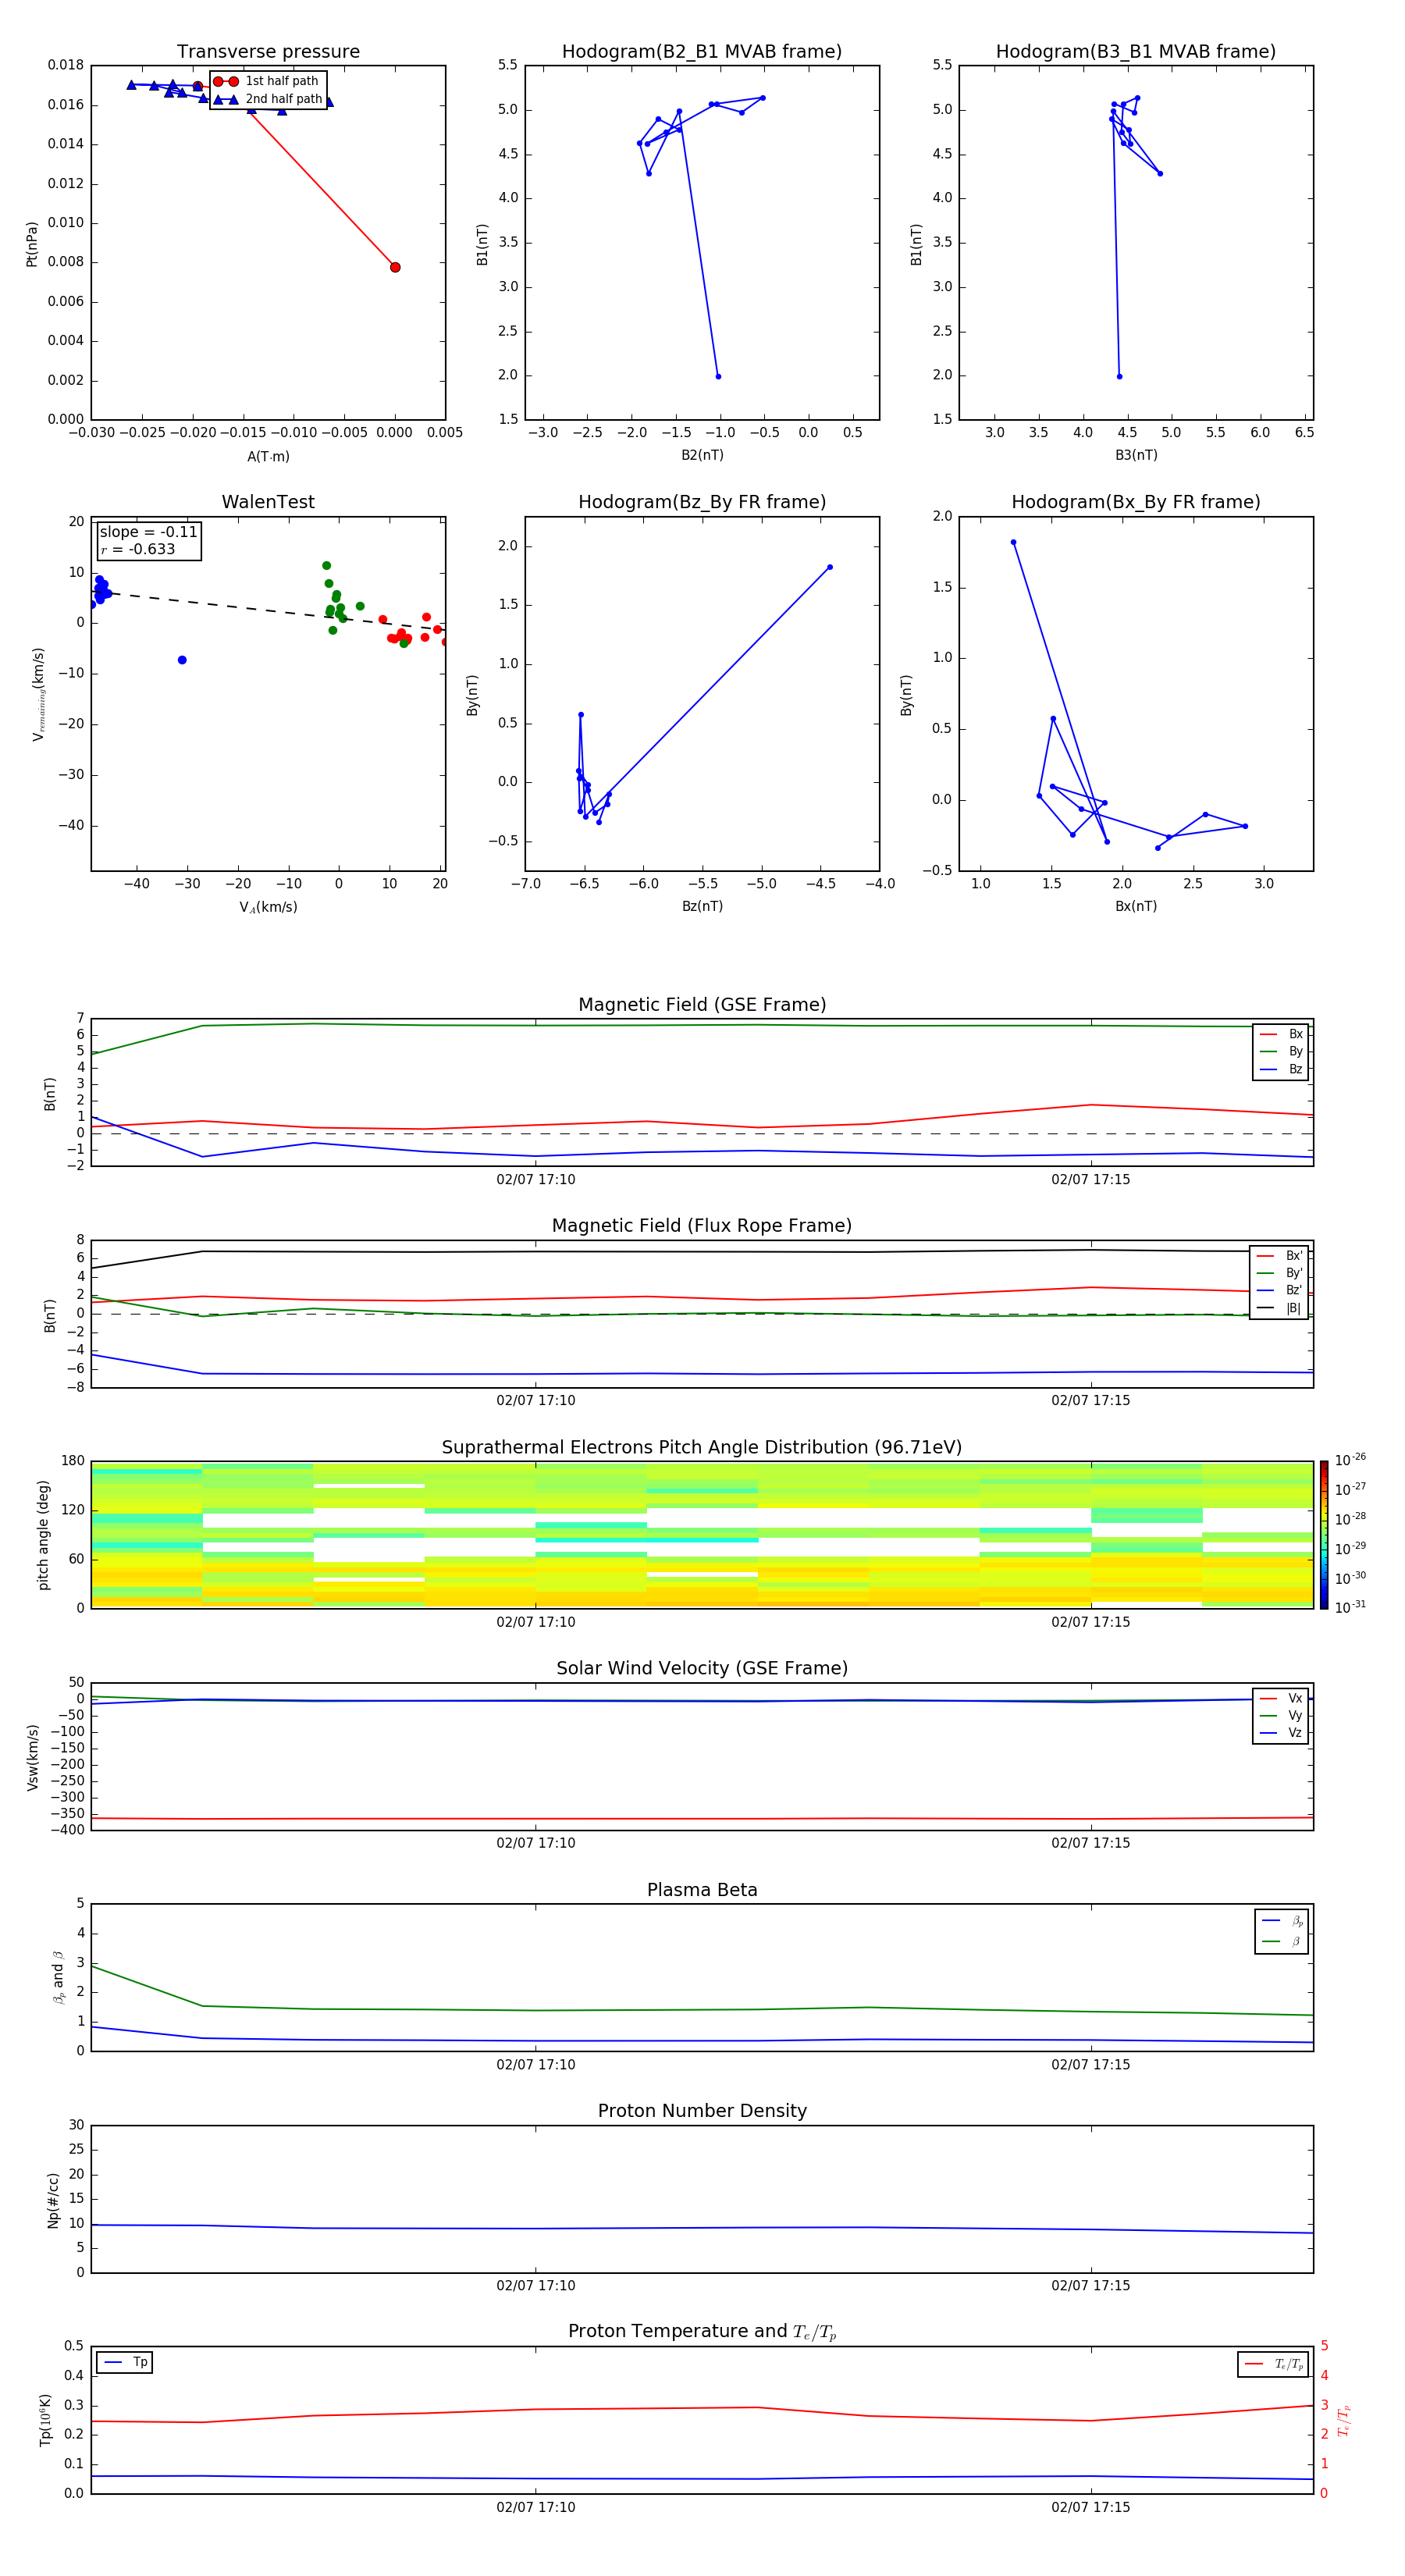Click the "B2(nT)" x-axis label
The image size is (1405, 2576).
click(702, 455)
